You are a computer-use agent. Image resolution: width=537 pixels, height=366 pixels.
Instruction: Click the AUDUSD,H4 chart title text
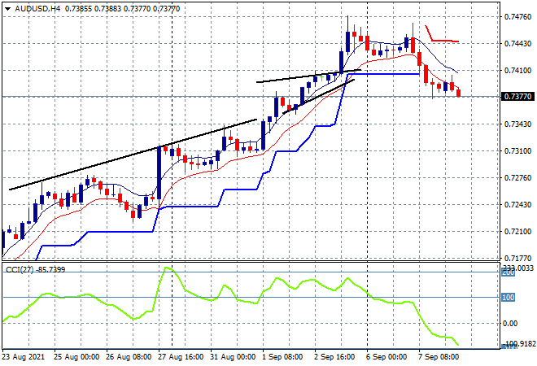click(x=37, y=9)
